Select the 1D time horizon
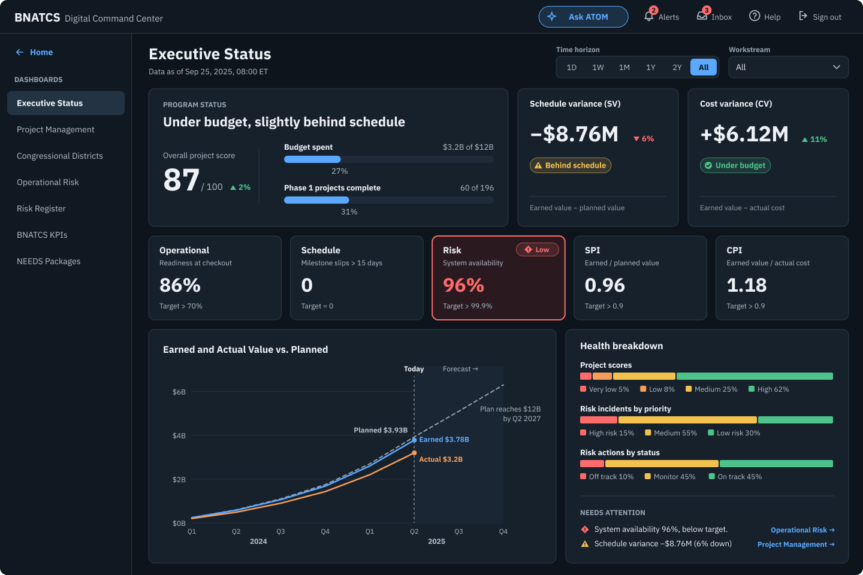This screenshot has width=863, height=575. click(x=572, y=67)
